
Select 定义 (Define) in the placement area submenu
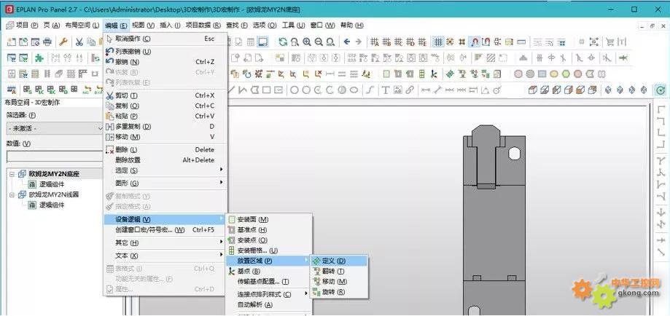pos(332,261)
